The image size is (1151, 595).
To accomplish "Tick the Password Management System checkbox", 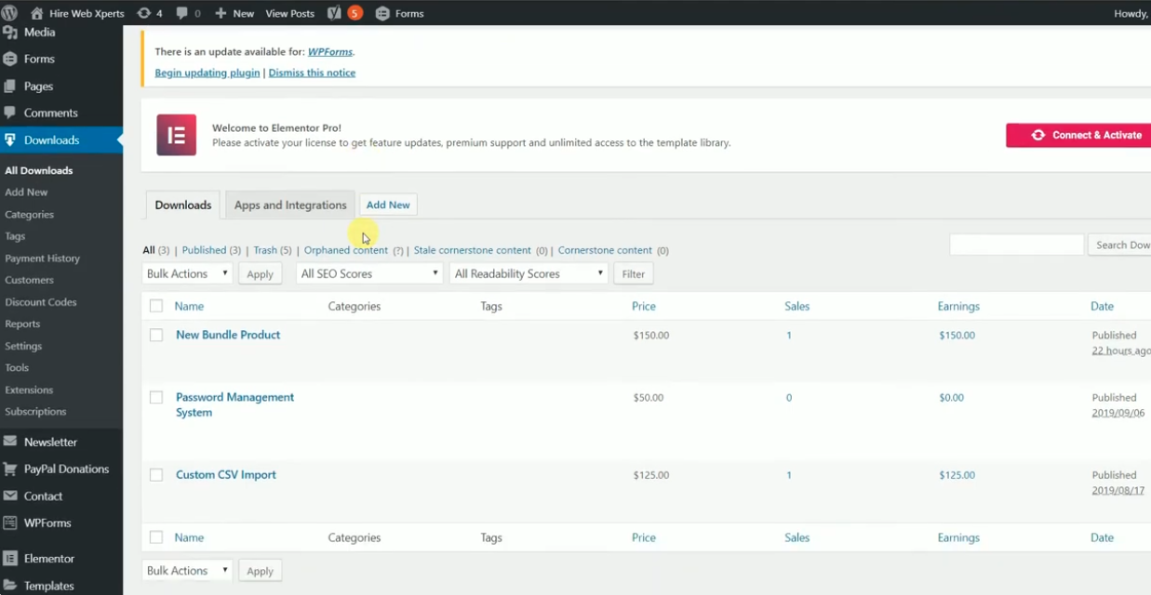I will 156,398.
